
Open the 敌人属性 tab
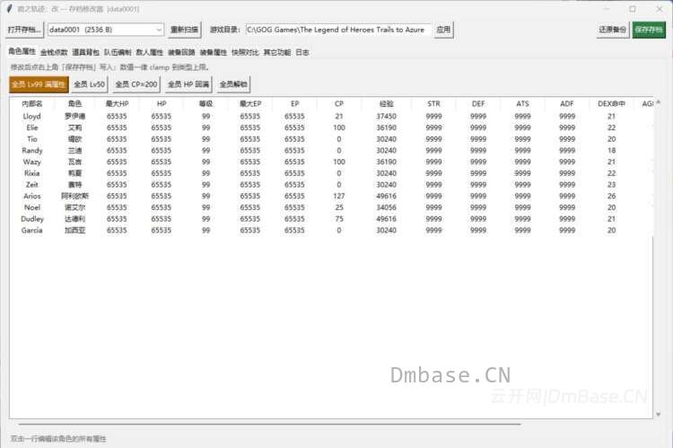point(149,52)
